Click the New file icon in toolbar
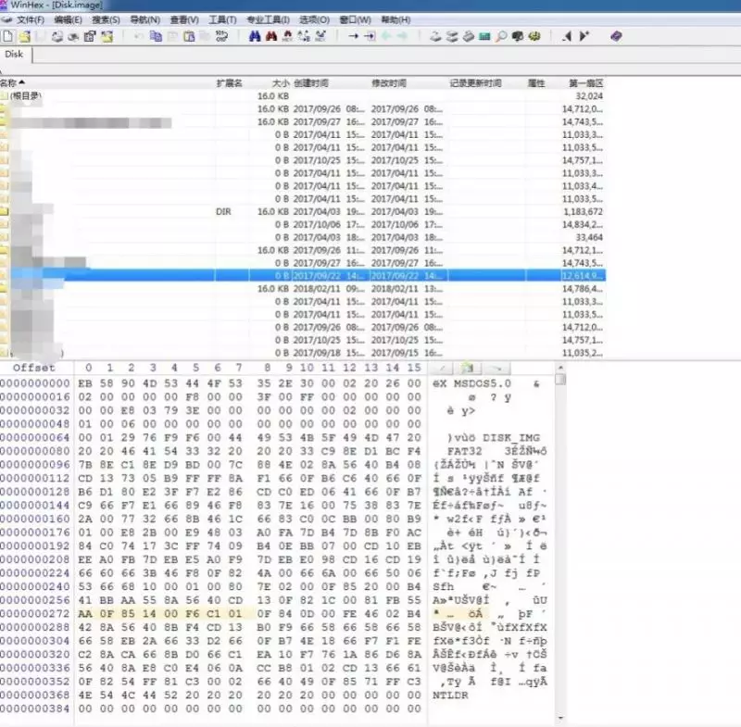The height and width of the screenshot is (727, 741). pos(7,36)
